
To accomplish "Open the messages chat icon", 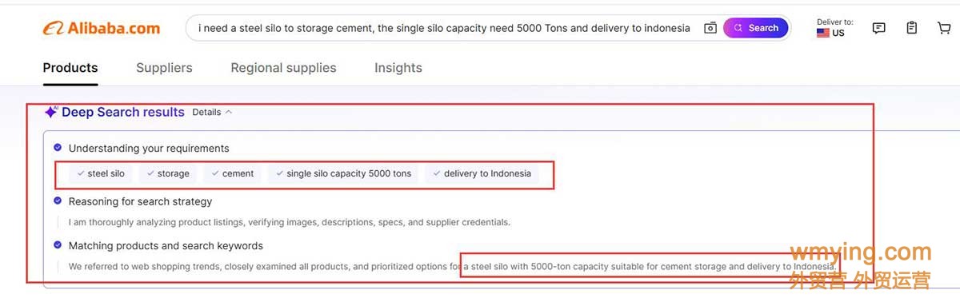I will point(878,28).
